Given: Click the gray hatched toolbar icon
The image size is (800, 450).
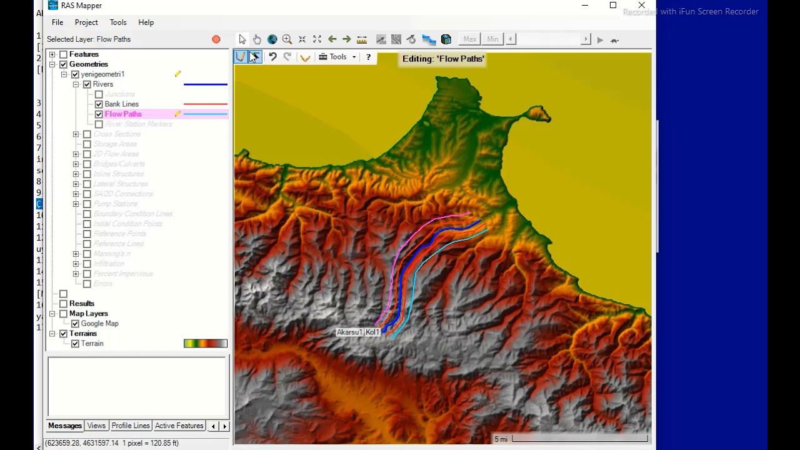Looking at the screenshot, I should [x=396, y=39].
